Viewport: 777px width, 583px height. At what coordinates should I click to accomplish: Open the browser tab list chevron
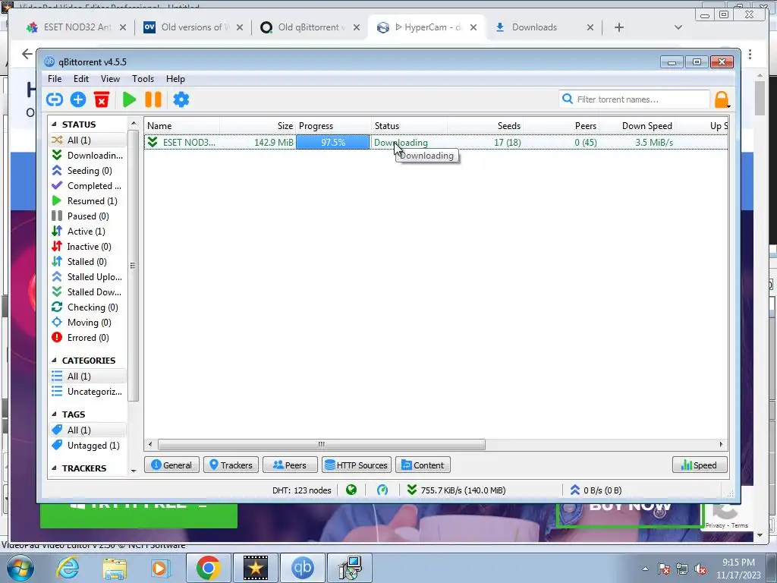point(678,27)
